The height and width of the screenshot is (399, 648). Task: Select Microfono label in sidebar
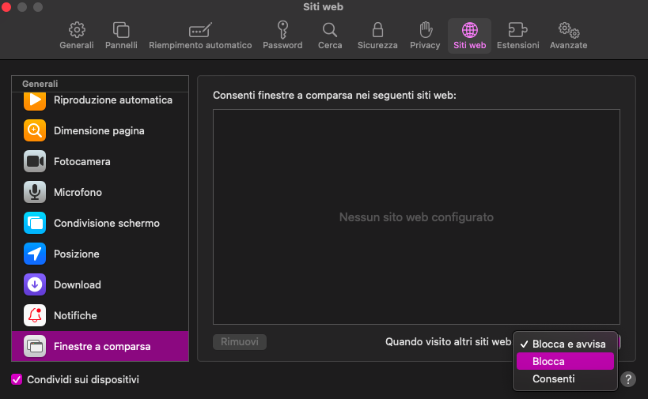point(78,192)
